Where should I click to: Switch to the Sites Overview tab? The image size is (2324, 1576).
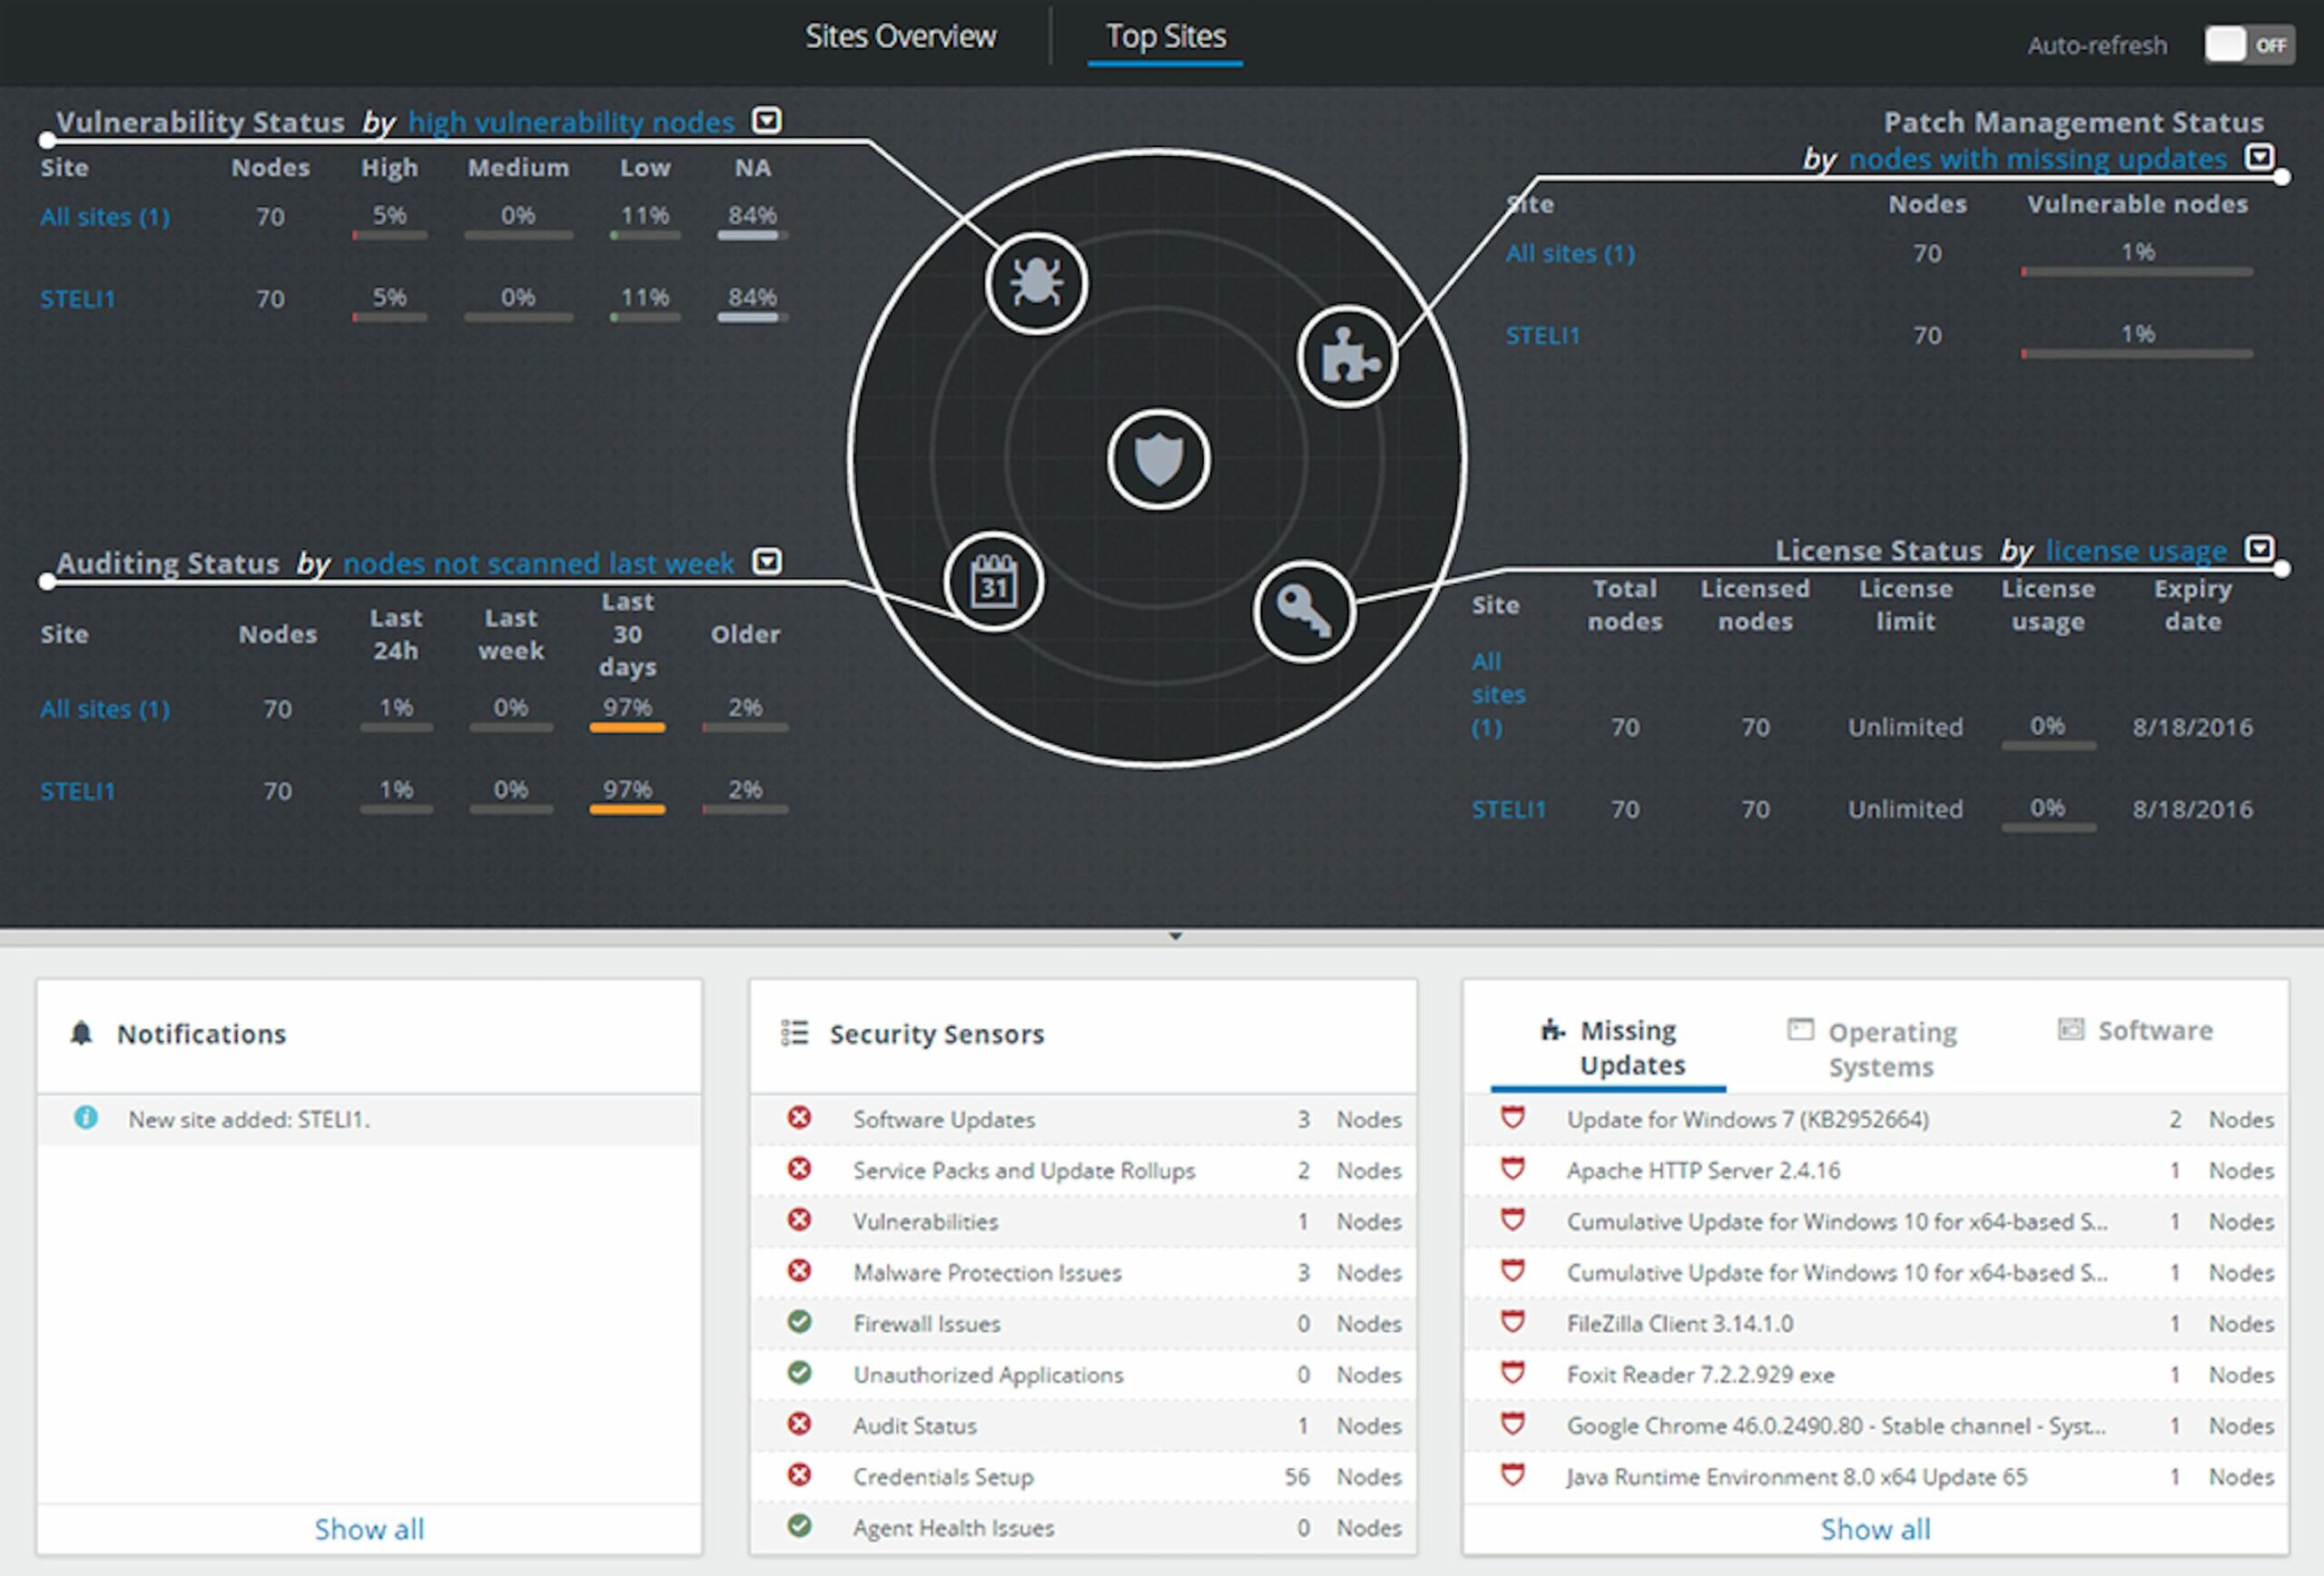901,36
